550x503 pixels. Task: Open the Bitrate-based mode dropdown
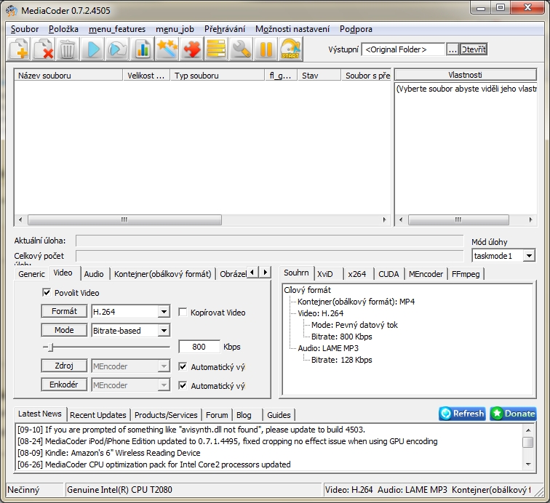[x=164, y=331]
